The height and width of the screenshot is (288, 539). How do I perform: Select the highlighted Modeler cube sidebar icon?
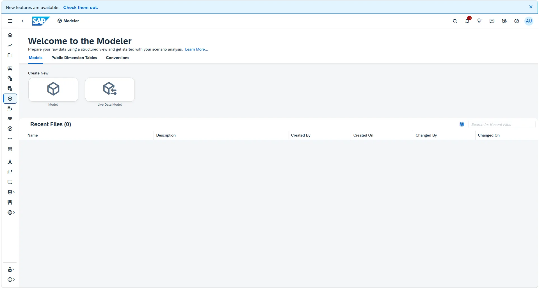point(10,99)
